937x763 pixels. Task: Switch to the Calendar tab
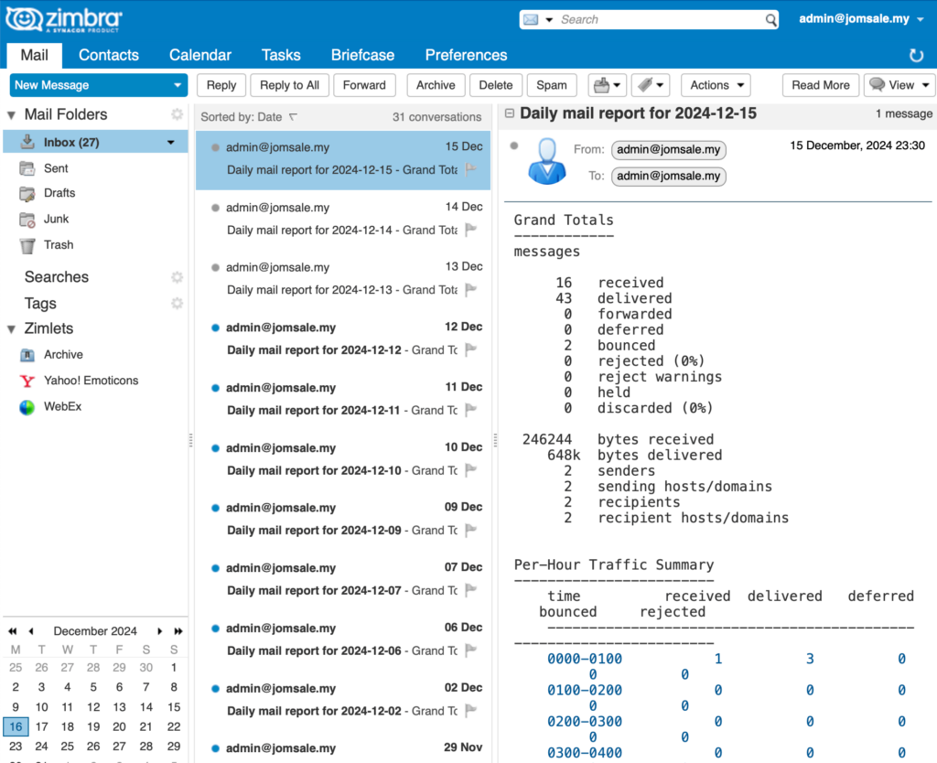click(x=200, y=55)
